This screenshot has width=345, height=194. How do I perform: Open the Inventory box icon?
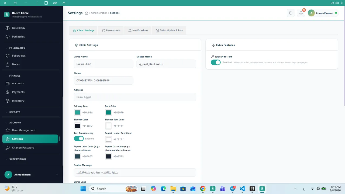click(7, 101)
